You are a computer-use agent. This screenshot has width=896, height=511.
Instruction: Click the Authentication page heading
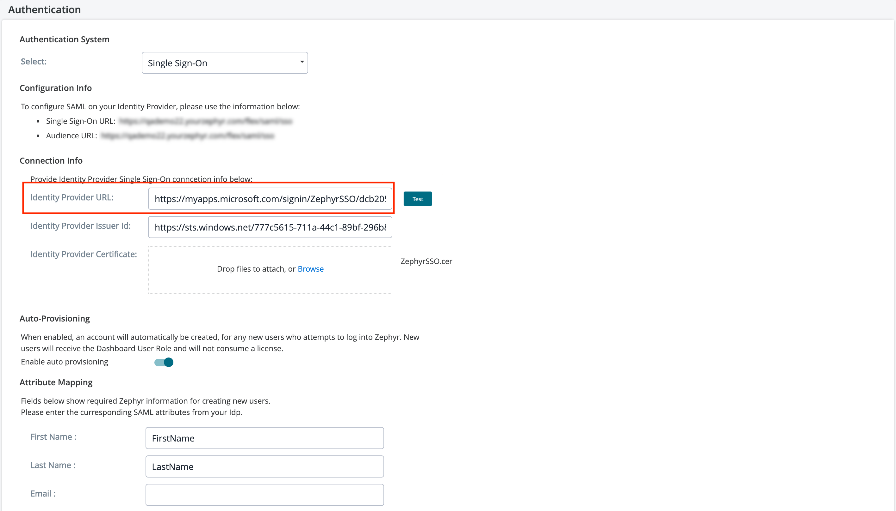45,9
